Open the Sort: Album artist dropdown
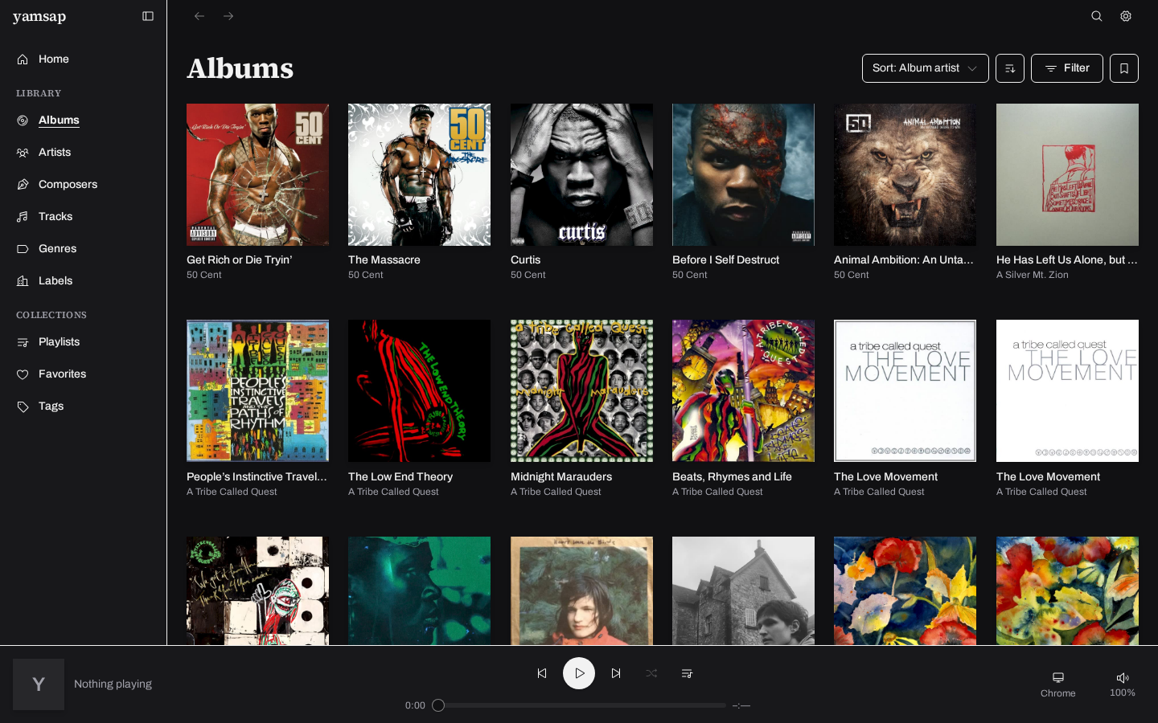This screenshot has height=723, width=1158. (x=926, y=68)
